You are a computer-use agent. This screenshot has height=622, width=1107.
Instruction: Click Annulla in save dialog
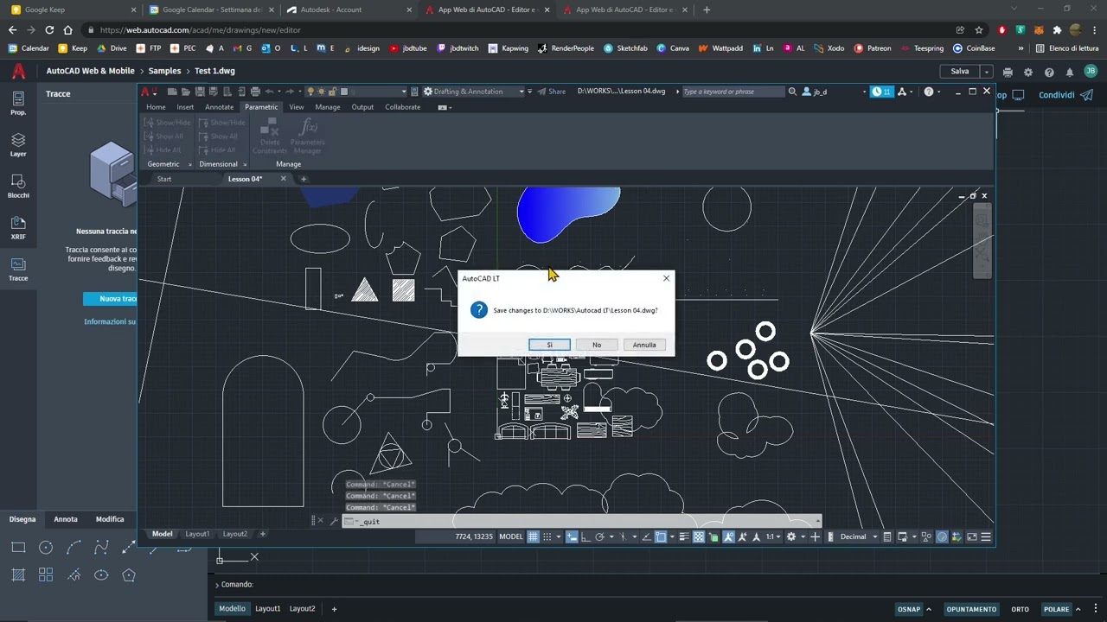644,345
